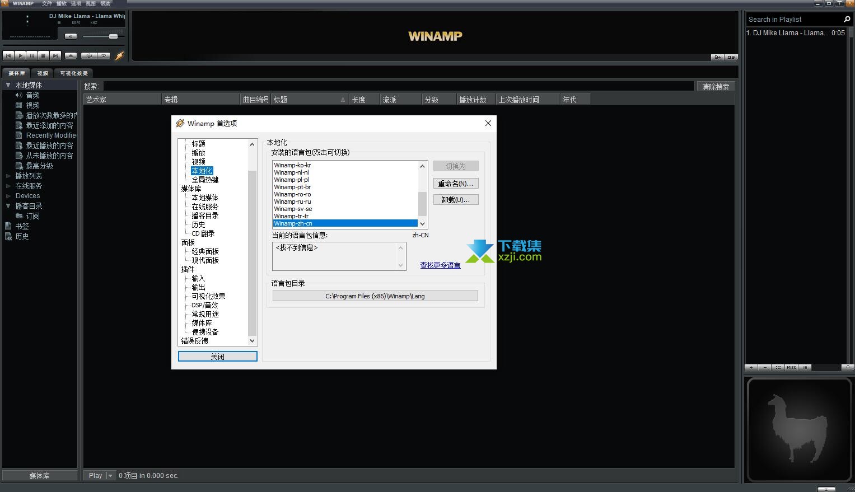Viewport: 855px width, 492px height.
Task: Click the 清除搜索 button
Action: tap(716, 87)
